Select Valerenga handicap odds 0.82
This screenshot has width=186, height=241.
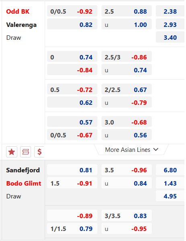(x=72, y=24)
